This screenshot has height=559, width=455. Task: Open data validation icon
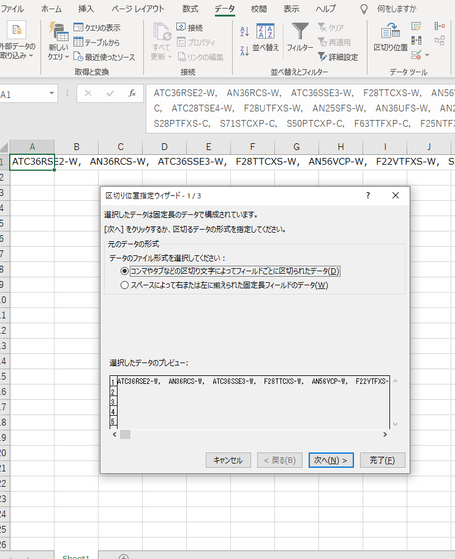(x=416, y=55)
